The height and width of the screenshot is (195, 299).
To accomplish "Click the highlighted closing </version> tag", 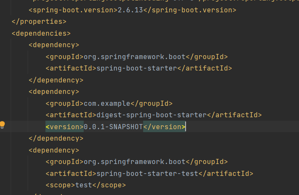I will click(x=164, y=127).
